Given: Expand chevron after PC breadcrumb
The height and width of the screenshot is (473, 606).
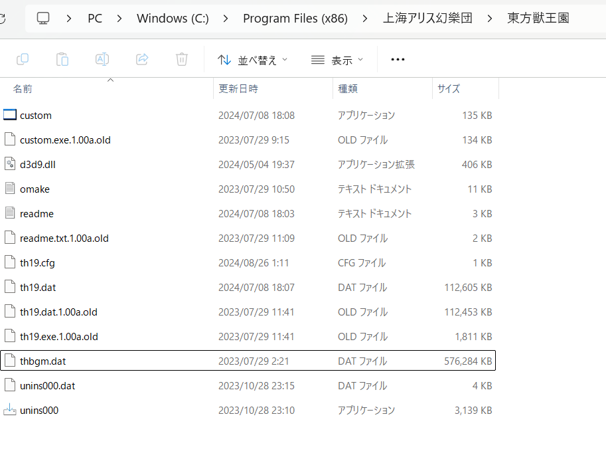Looking at the screenshot, I should [119, 18].
